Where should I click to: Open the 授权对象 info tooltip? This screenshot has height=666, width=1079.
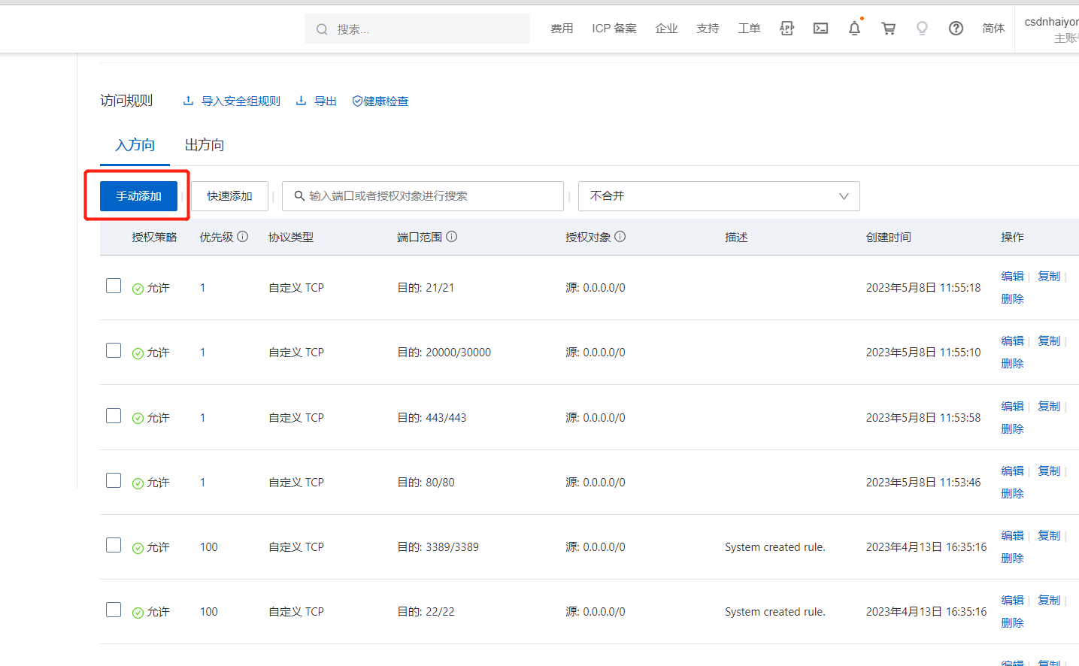pyautogui.click(x=620, y=236)
